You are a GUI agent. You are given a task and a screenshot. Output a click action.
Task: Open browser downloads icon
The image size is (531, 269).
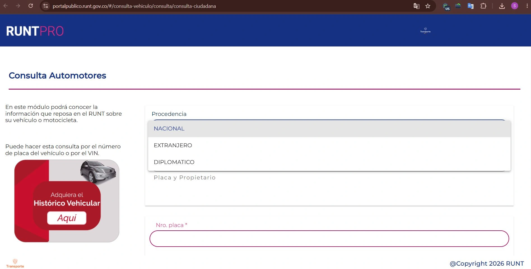click(502, 6)
